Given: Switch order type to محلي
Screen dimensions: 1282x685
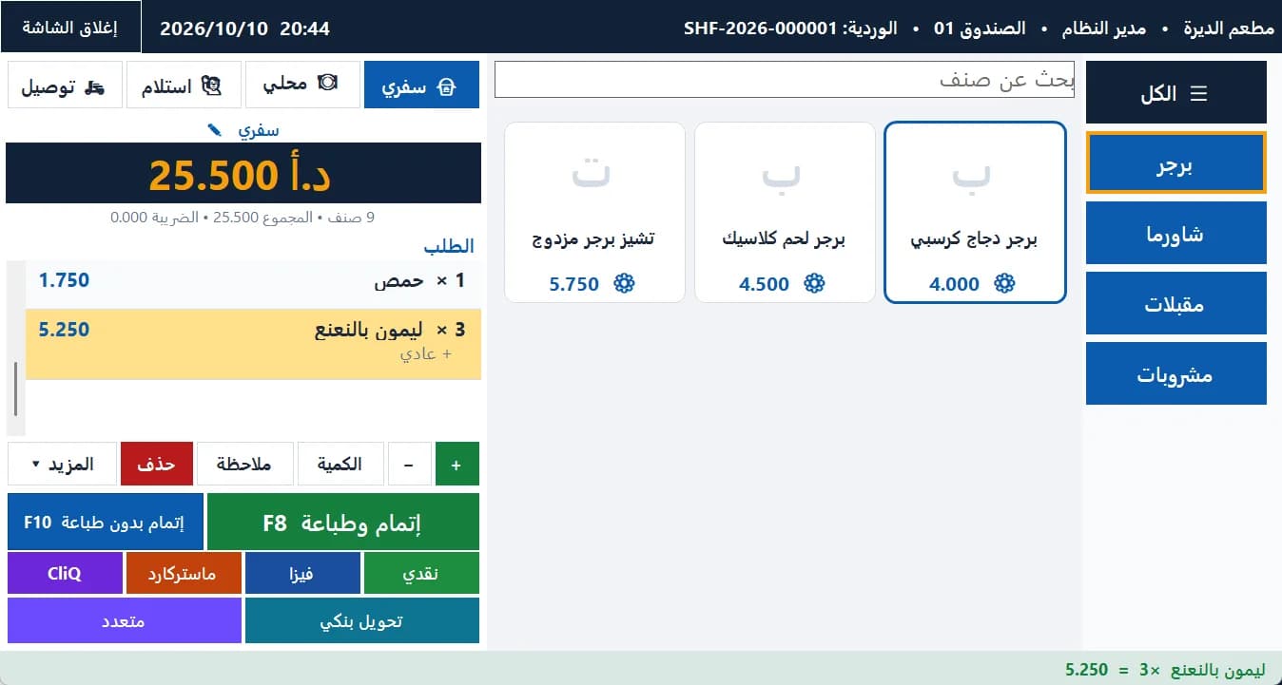Looking at the screenshot, I should (303, 85).
